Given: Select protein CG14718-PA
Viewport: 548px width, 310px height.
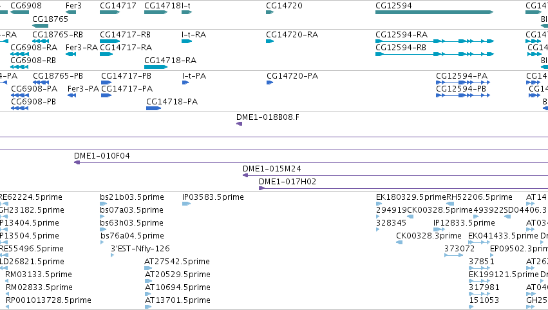Looking at the screenshot, I should (171, 101).
